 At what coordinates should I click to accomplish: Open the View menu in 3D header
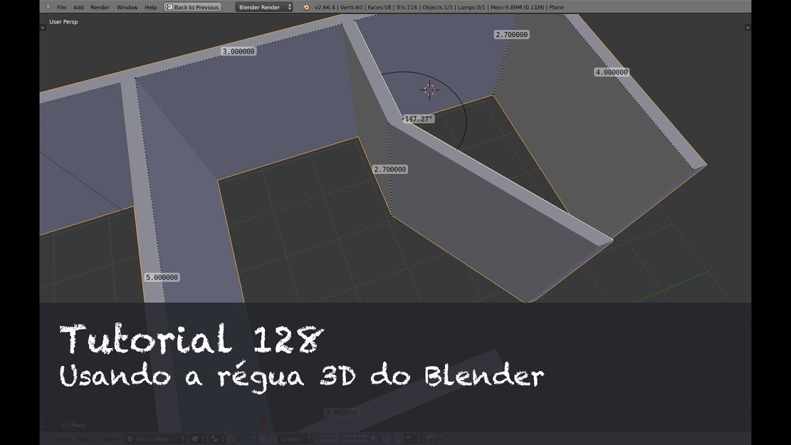pyautogui.click(x=64, y=439)
